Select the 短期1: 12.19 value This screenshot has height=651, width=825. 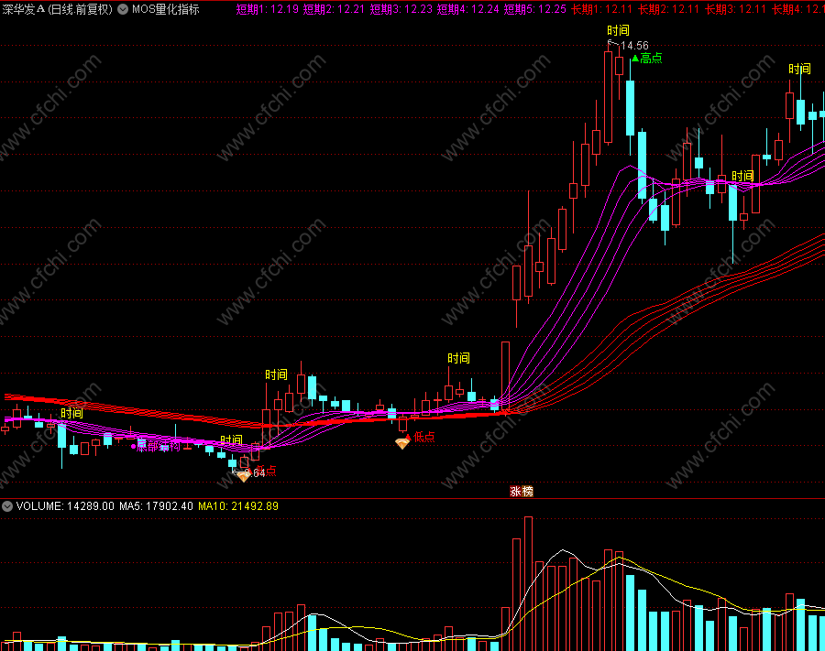pyautogui.click(x=268, y=9)
